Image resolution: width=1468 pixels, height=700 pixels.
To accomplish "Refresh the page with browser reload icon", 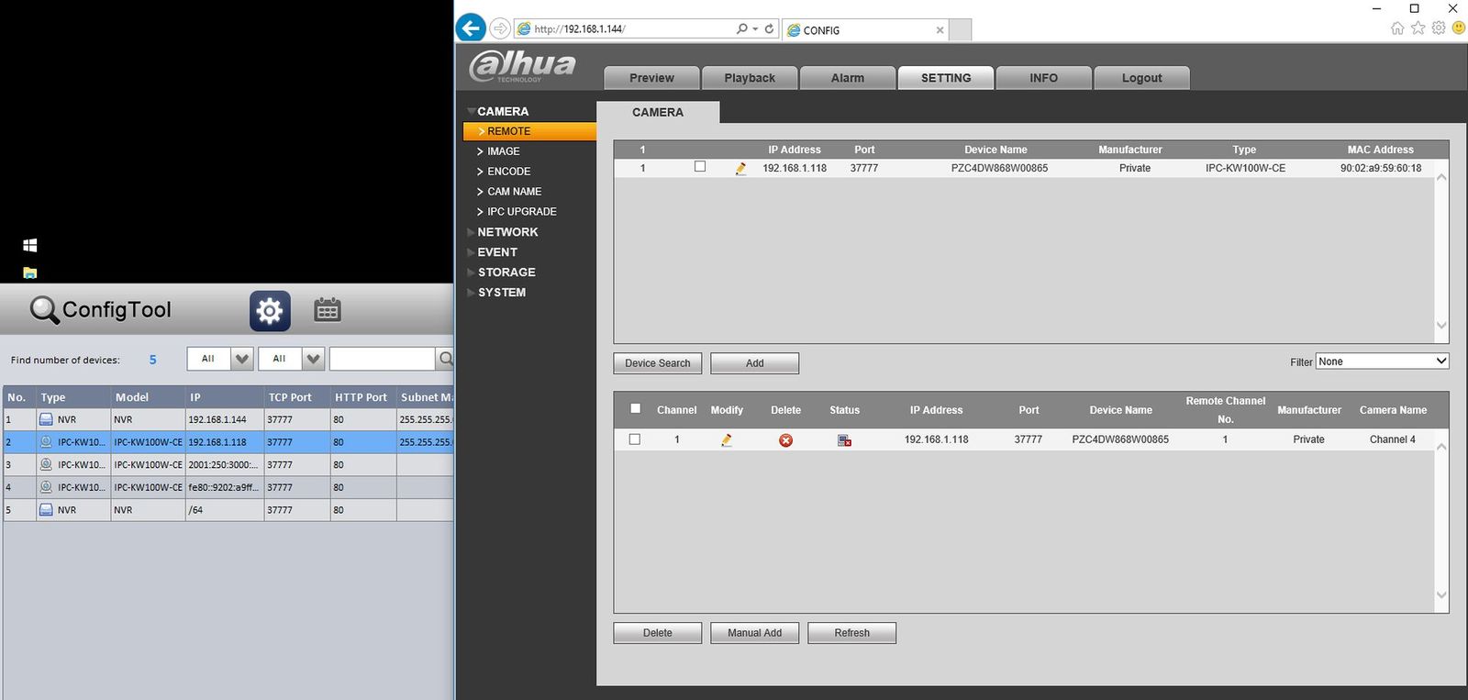I will (769, 29).
